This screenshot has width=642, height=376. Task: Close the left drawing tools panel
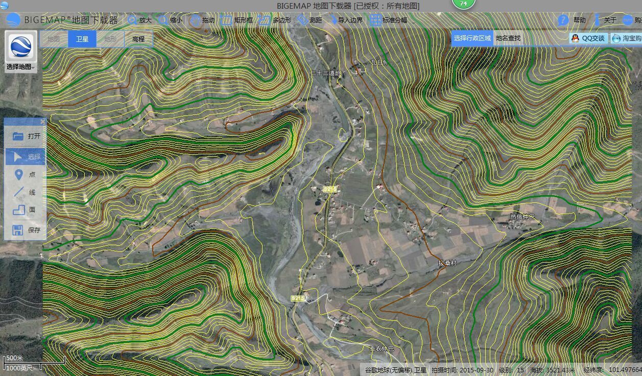coord(43,122)
